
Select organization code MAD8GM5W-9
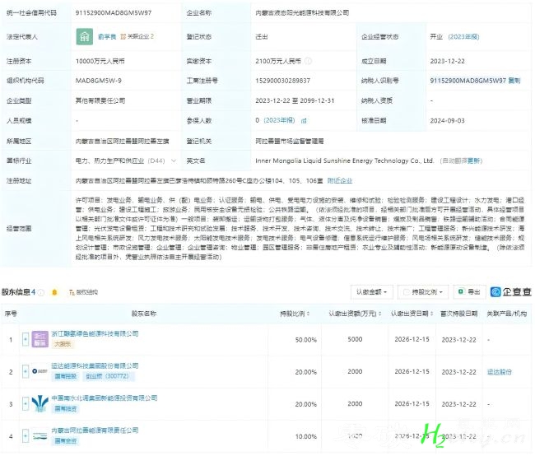99,81
